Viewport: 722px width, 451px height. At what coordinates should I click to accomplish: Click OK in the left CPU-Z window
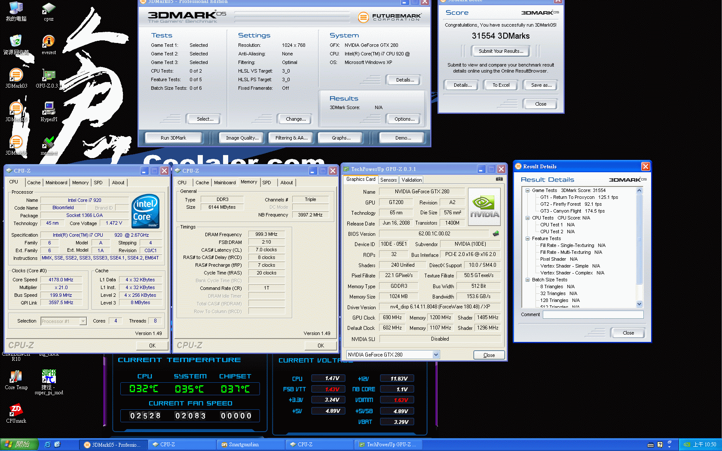[x=152, y=345]
